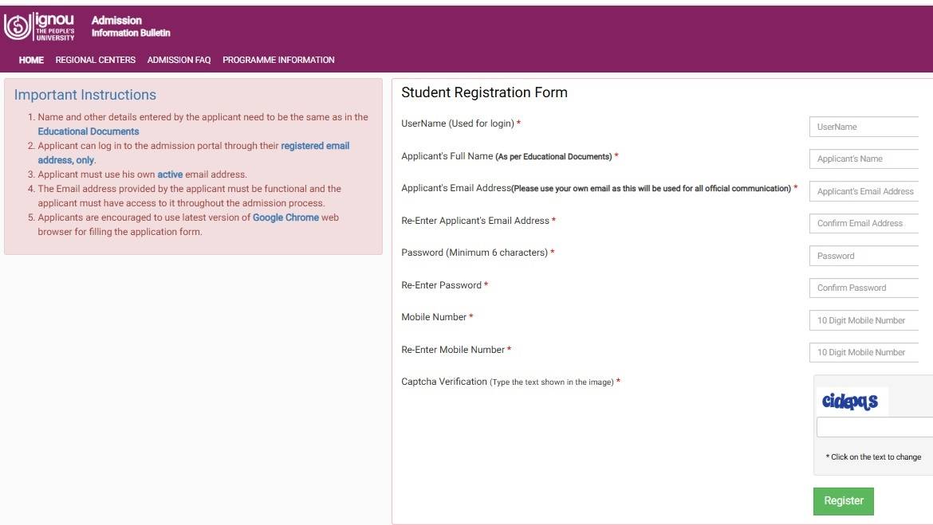Click the captcha image to change text
933x525 pixels.
point(850,402)
